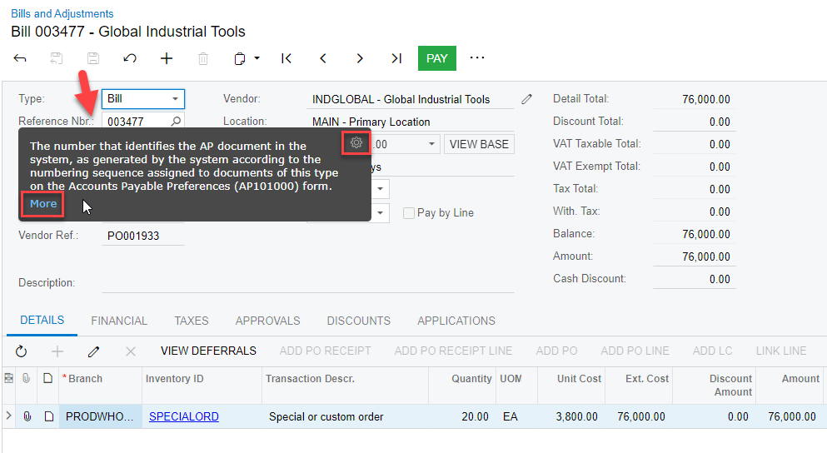Viewport: 827px width, 453px height.
Task: Click the green PAY button
Action: (x=436, y=58)
